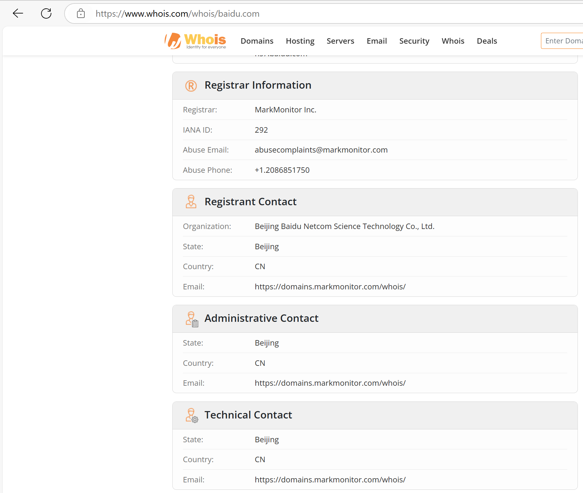583x493 pixels.
Task: Select the IANA ID: label
Action: coord(198,130)
